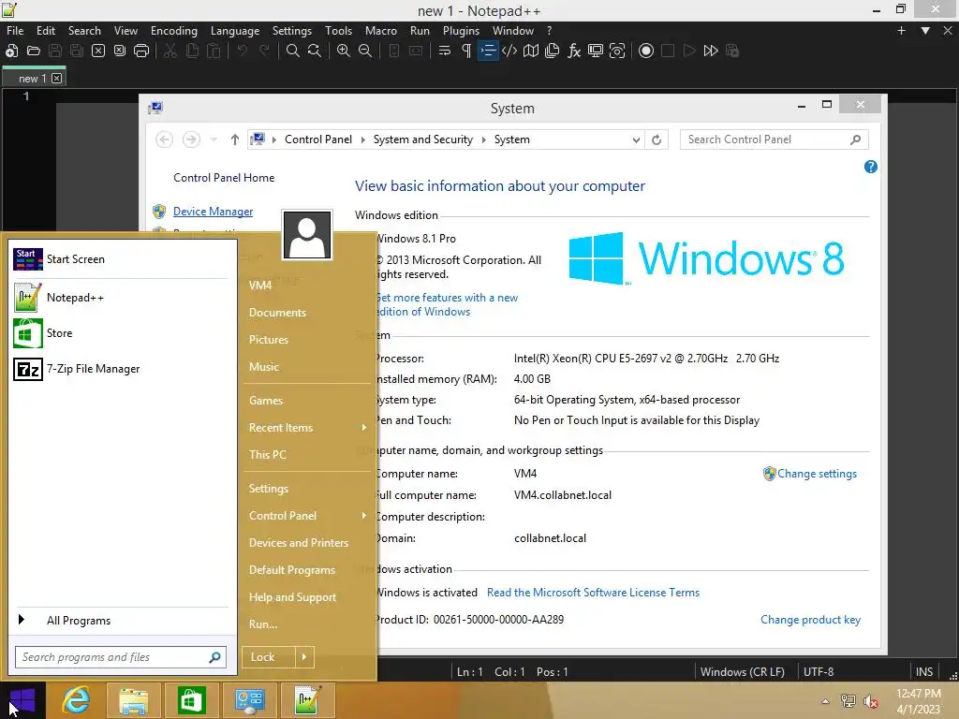Open the Encoding menu
The width and height of the screenshot is (959, 719).
click(x=173, y=31)
